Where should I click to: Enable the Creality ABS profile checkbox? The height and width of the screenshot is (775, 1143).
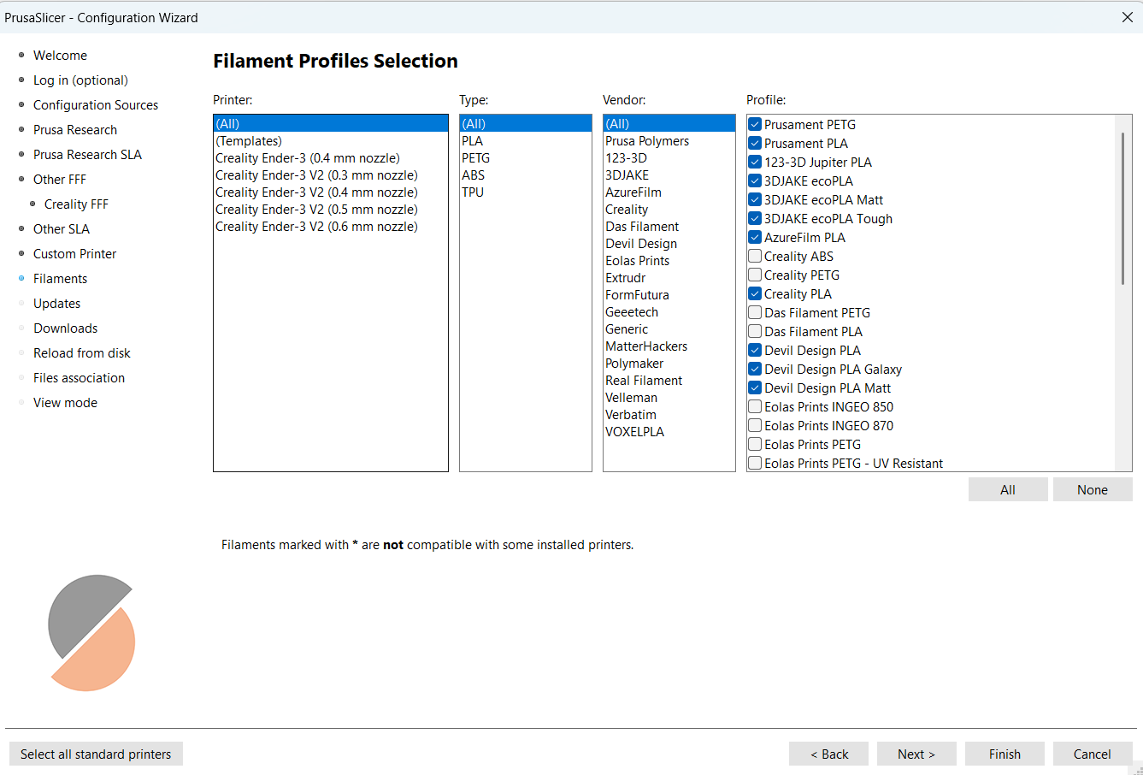click(x=755, y=257)
